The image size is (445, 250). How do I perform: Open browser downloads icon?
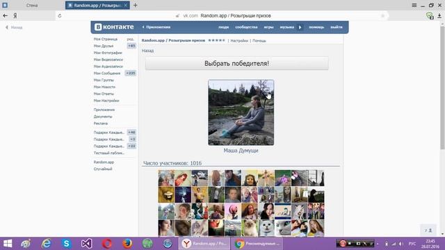click(x=439, y=16)
